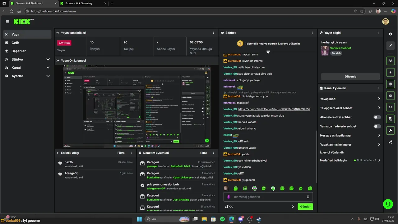Open Filtre in Denetim Eylemleri panel
This screenshot has height=224, width=398.
coord(203,153)
